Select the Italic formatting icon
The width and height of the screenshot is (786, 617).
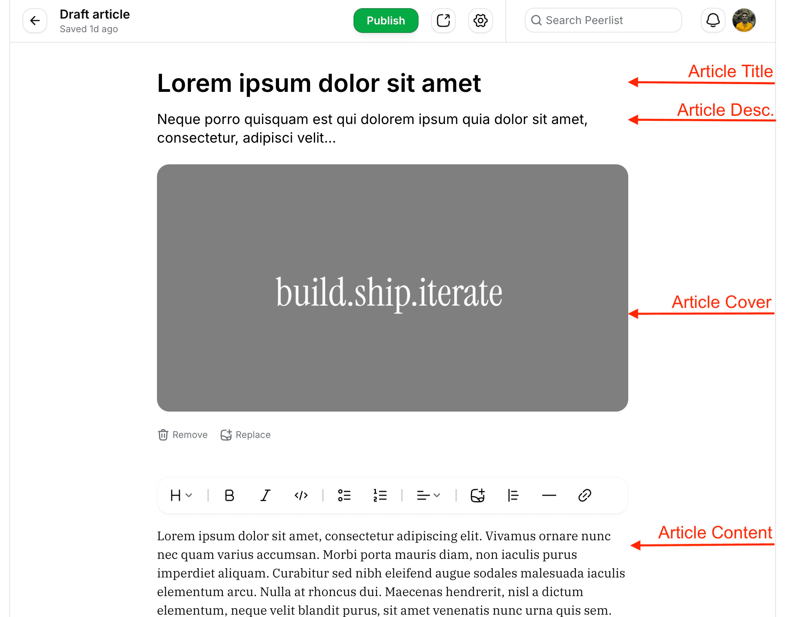(x=265, y=495)
